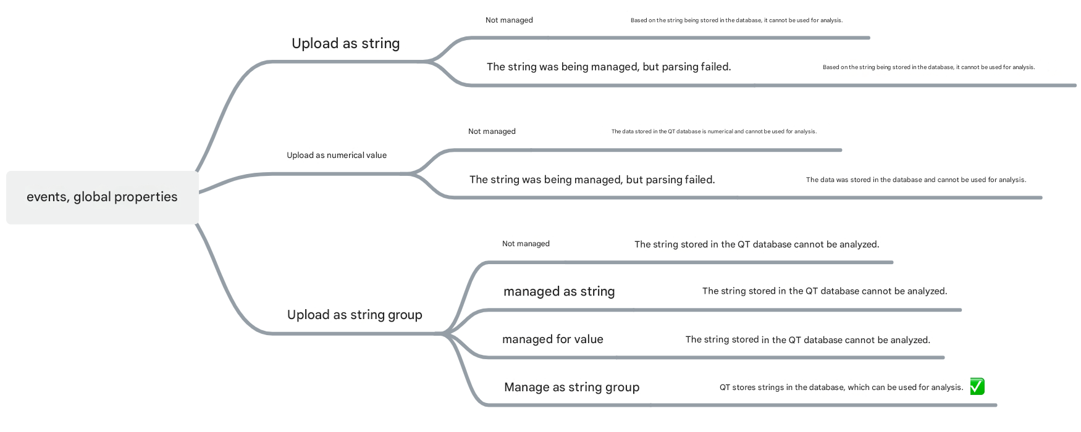Click note beside string group 'Not managed'
This screenshot has width=1081, height=432.
[757, 244]
